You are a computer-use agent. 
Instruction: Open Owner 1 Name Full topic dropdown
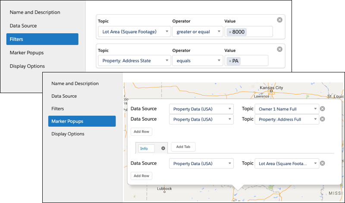point(287,109)
